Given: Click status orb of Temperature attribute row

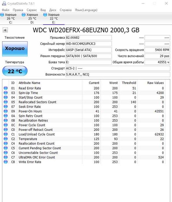Looking at the screenshot, I should tap(6, 139).
